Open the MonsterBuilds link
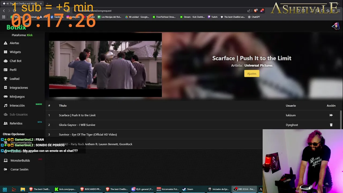The height and width of the screenshot is (193, 343). (x=20, y=161)
